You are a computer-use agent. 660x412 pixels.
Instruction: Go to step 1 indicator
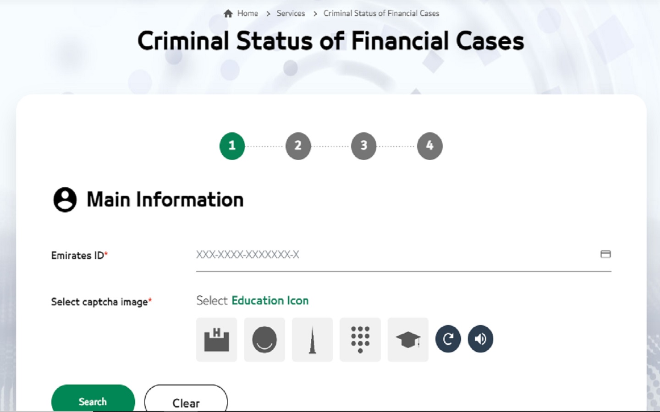tap(232, 146)
